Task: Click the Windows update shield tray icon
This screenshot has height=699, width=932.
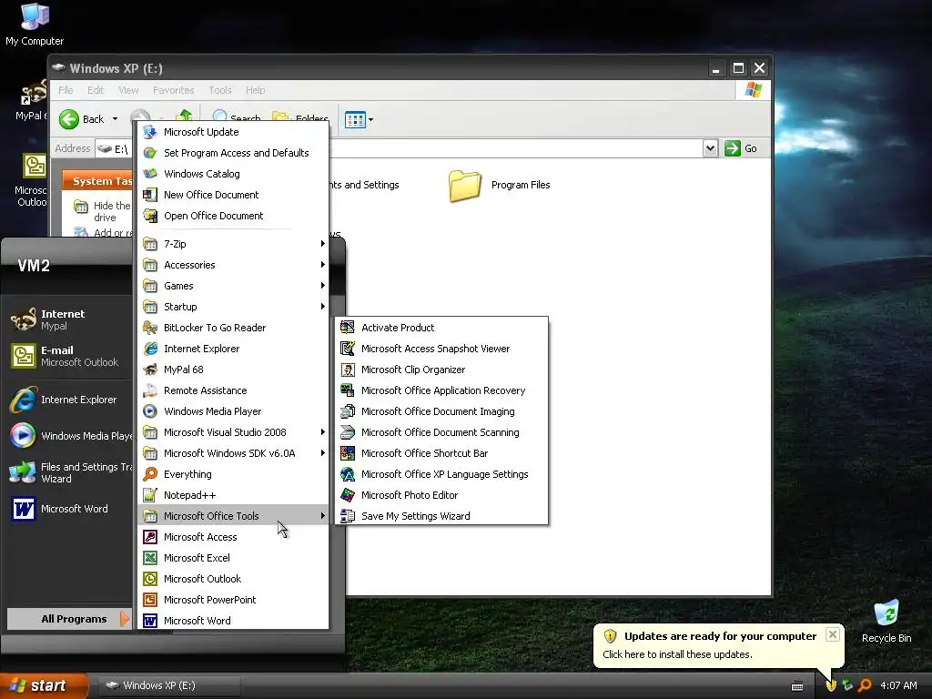Action: click(831, 685)
